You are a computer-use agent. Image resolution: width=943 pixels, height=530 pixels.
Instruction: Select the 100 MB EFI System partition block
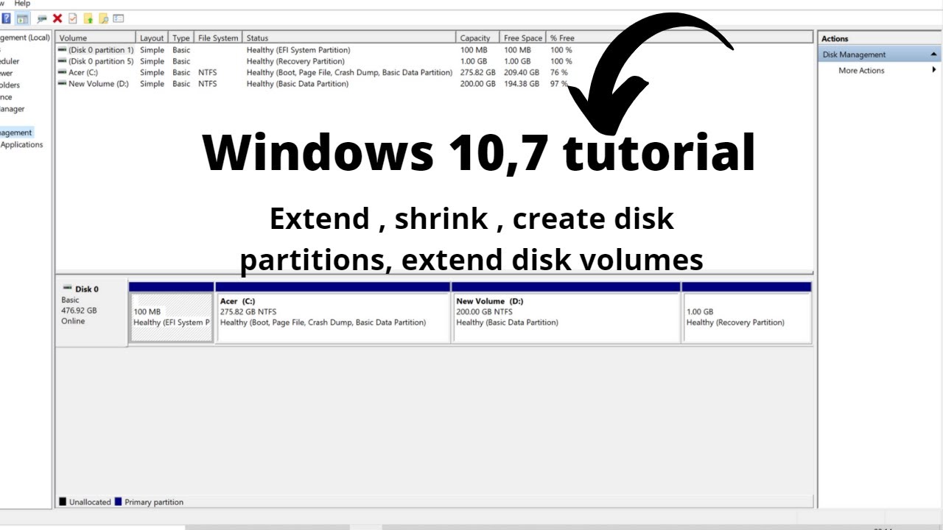tap(172, 313)
